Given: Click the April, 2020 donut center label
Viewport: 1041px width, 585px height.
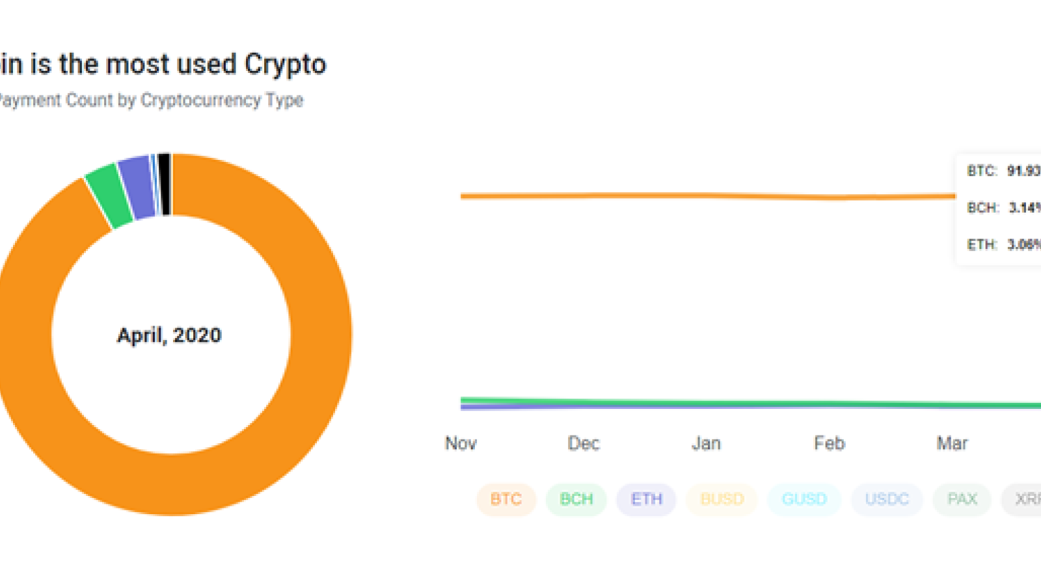Looking at the screenshot, I should tap(169, 335).
